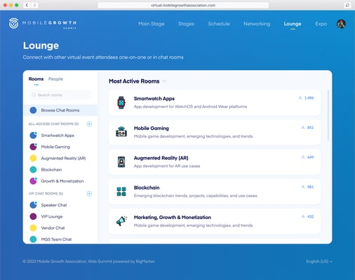
Task: Click the Blockchain blocks icon
Action: click(121, 192)
